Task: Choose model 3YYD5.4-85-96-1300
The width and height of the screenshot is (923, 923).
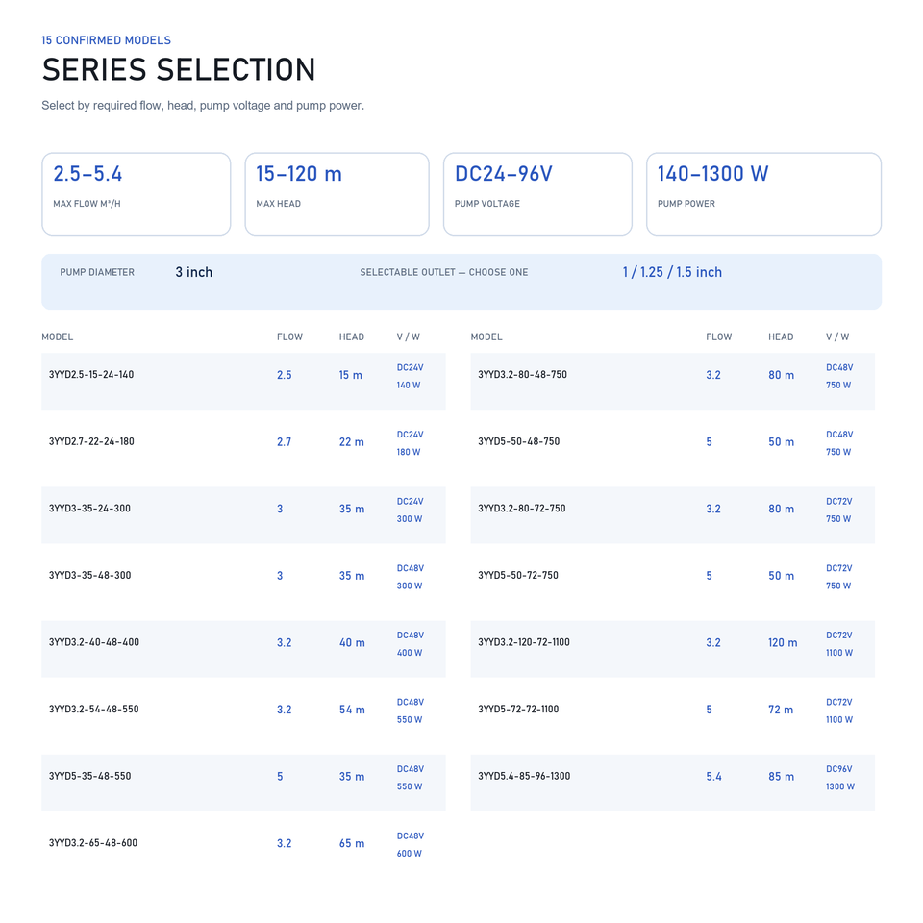Action: 672,783
